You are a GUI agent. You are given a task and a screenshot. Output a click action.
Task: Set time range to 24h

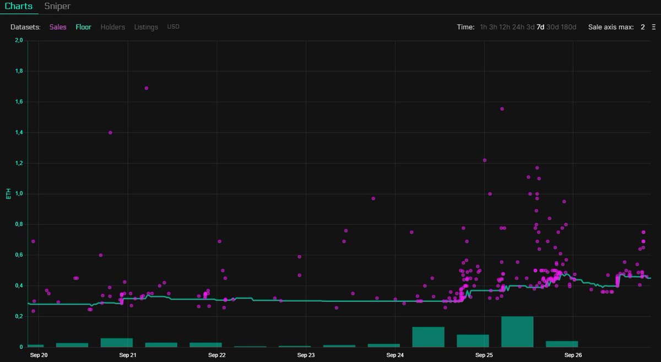(518, 27)
